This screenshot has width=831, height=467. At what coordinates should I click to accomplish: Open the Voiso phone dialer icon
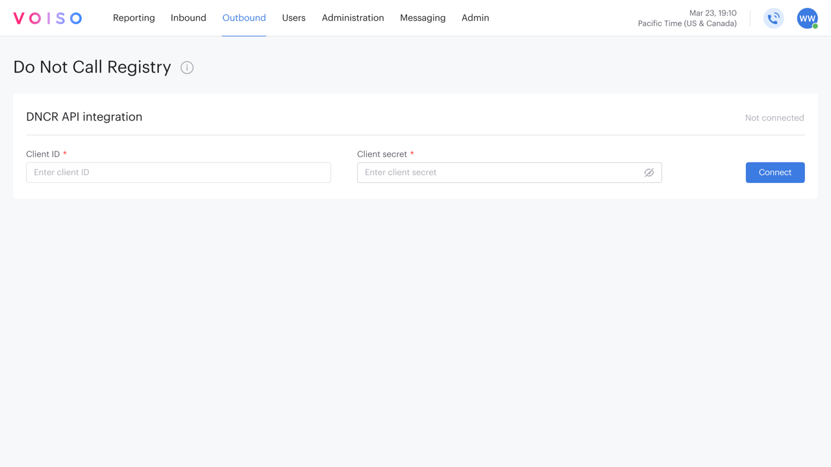point(773,18)
